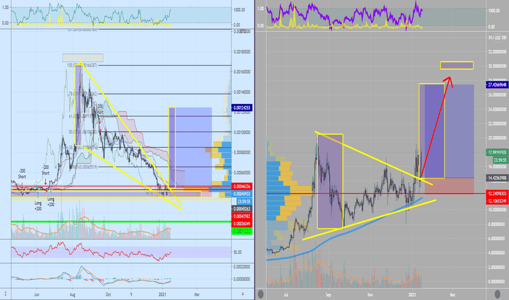Viewport: 509px width, 300px height.
Task: Click the round button at right chart's bottom-left
Action: point(261,294)
